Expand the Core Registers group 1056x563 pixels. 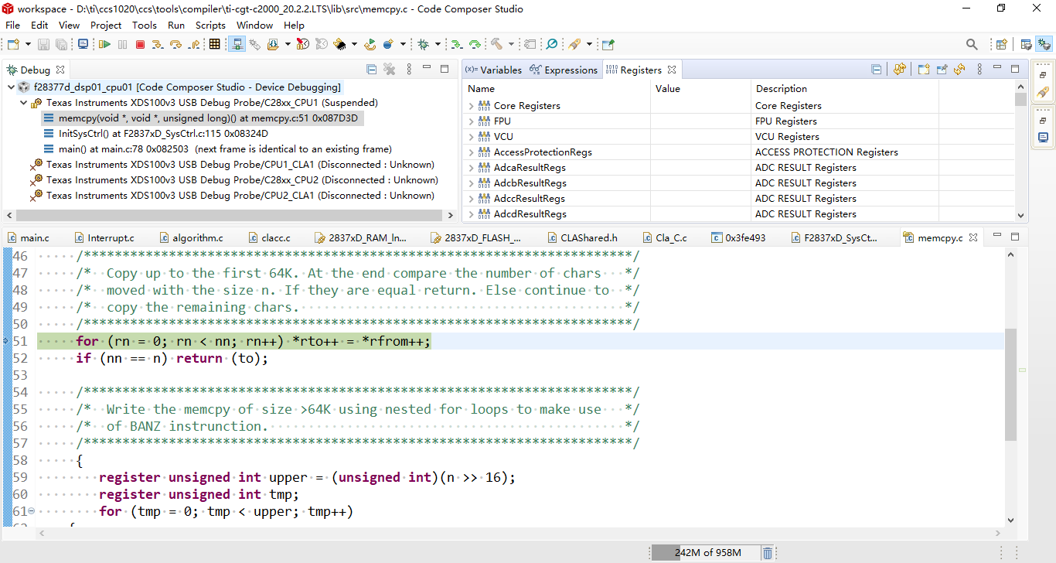[471, 106]
